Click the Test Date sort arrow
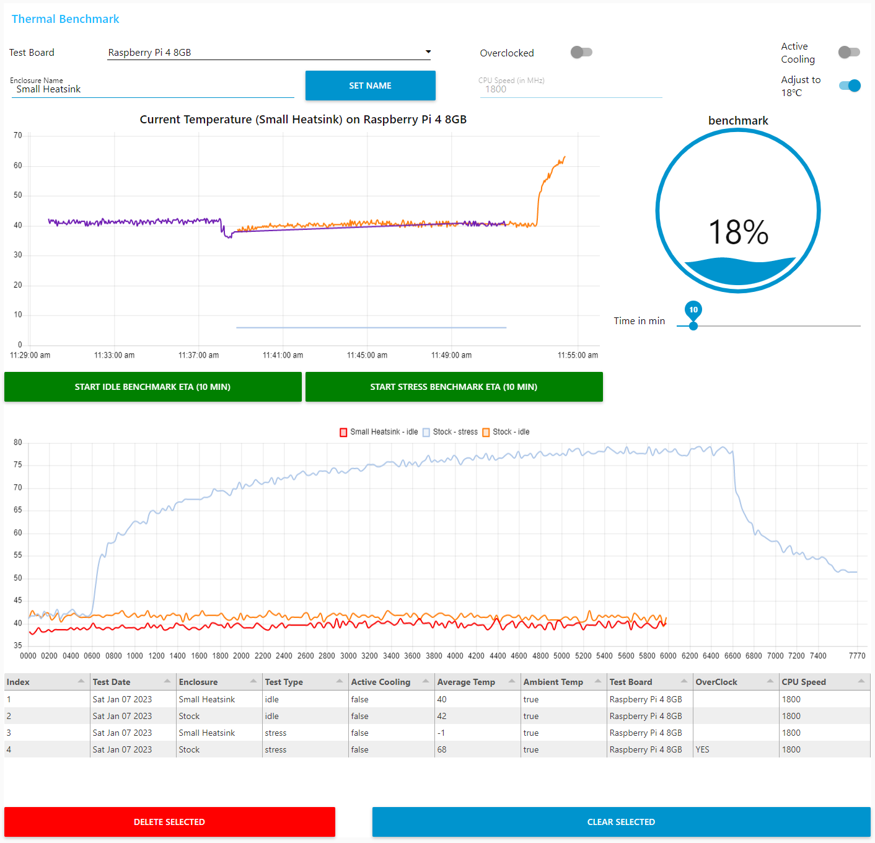 pyautogui.click(x=167, y=681)
